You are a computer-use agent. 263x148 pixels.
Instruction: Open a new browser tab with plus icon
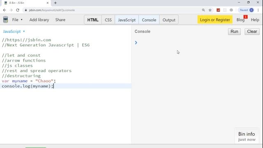tap(55, 3)
